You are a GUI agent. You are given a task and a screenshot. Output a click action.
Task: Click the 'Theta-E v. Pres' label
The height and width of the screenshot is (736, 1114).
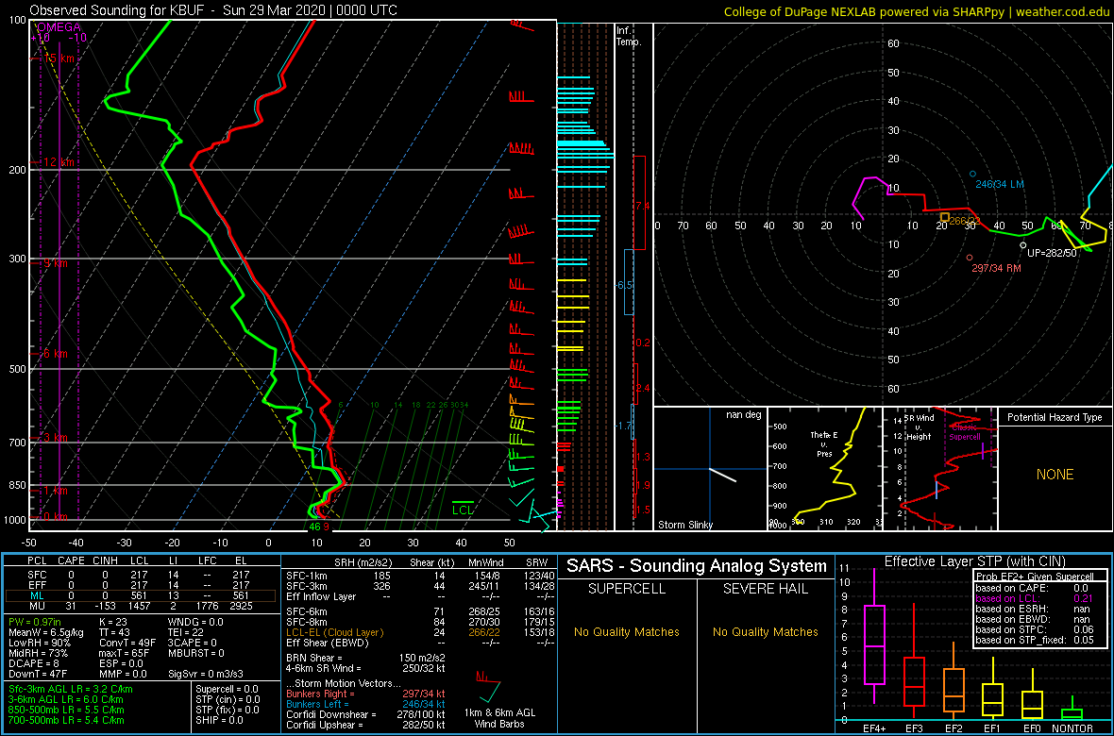(825, 444)
